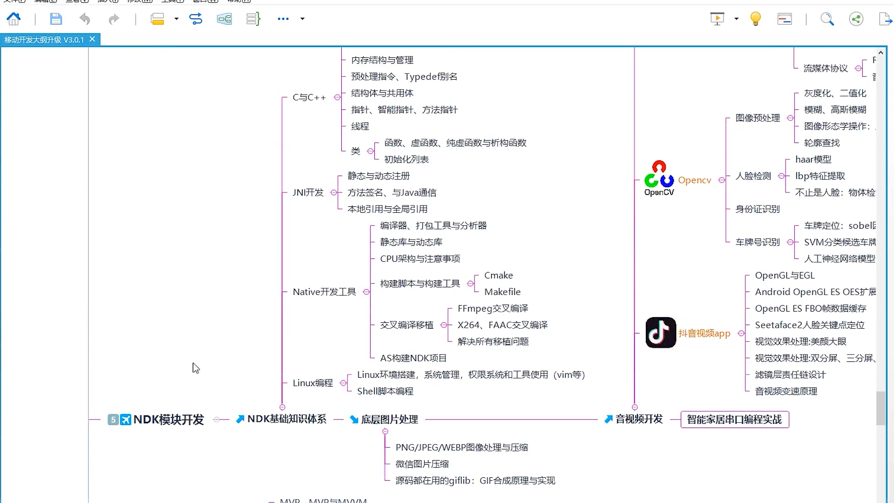894x503 pixels.
Task: Select the 移动开发大纲升级 V3.0.1 tab
Action: (x=44, y=40)
